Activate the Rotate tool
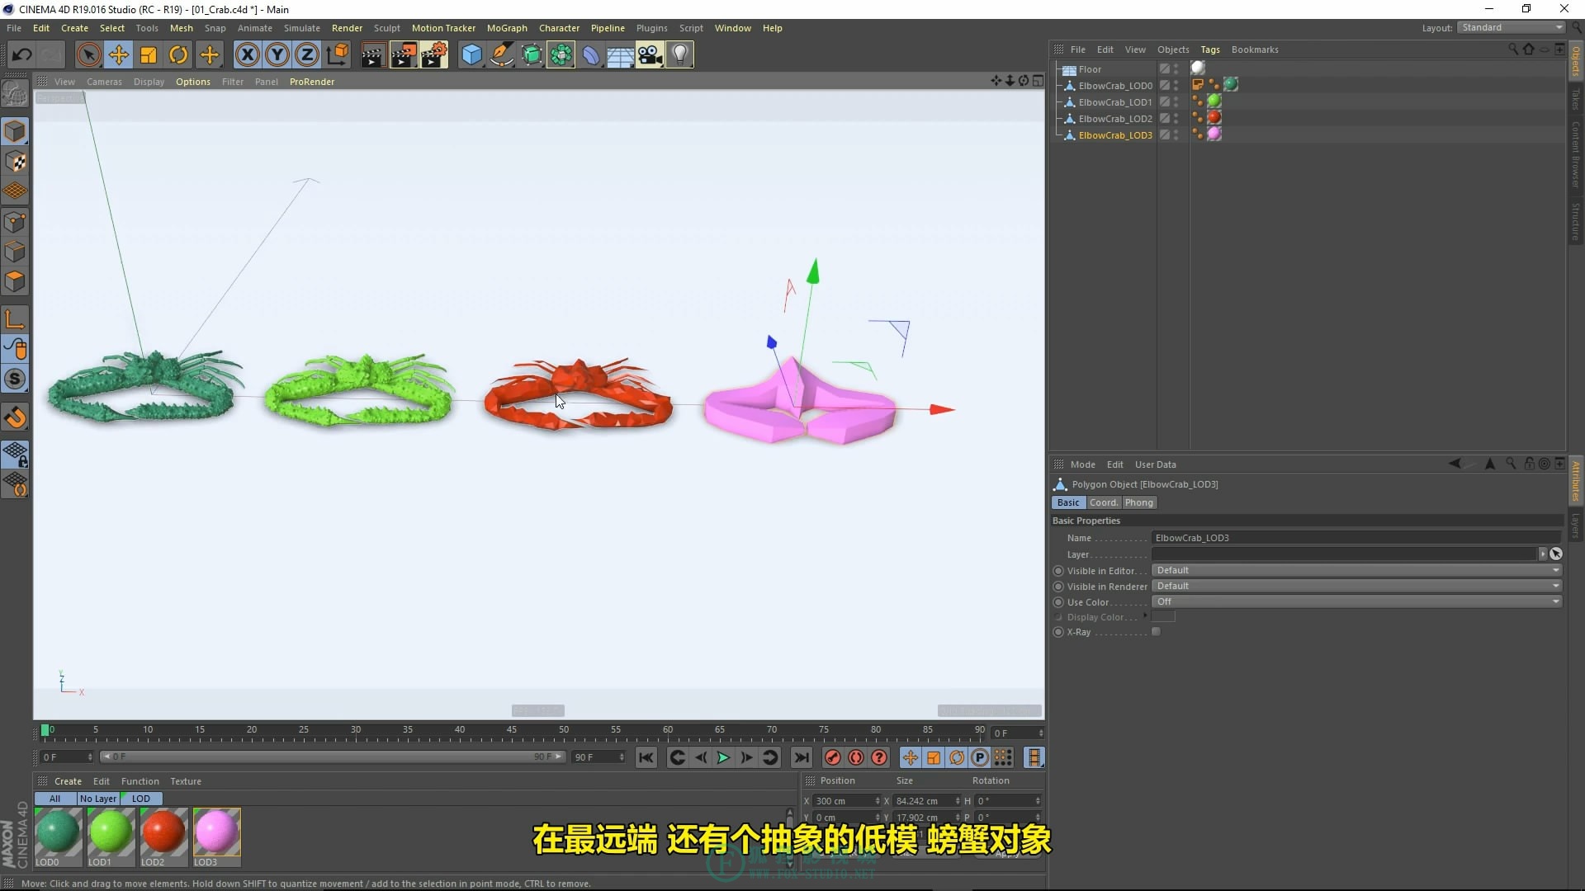The width and height of the screenshot is (1585, 891). pyautogui.click(x=178, y=55)
